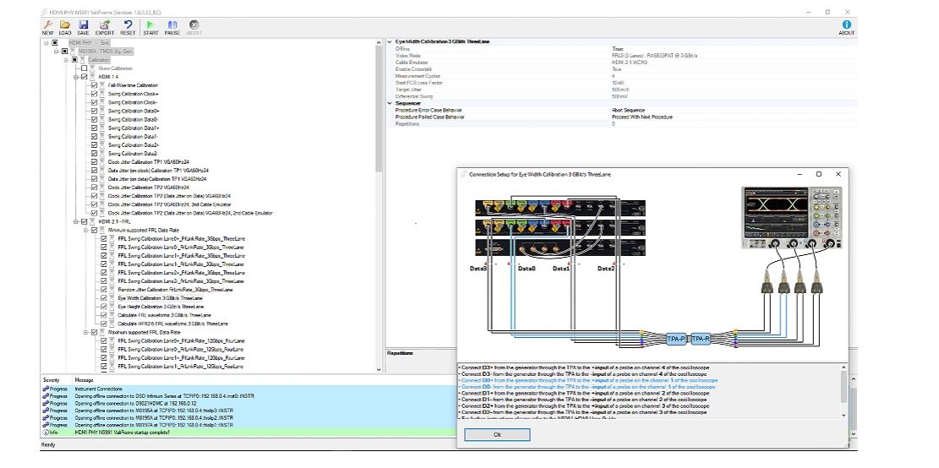Click scroll-down arrow of connection instructions list
Viewport: 939px width, 468px height.
(843, 415)
